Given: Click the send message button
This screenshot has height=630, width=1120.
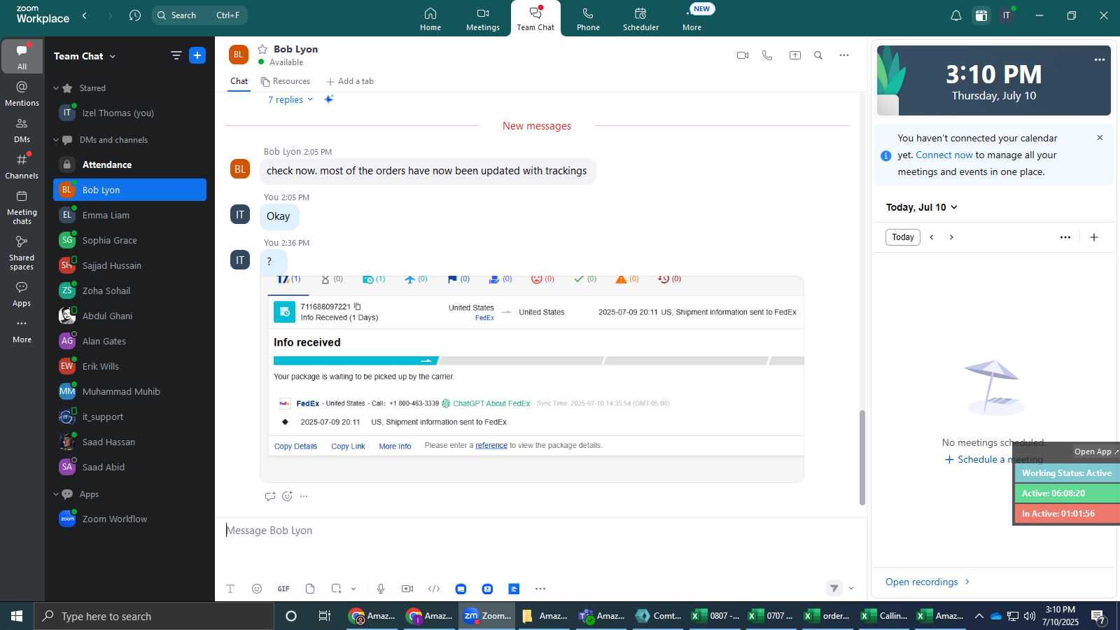Looking at the screenshot, I should coord(834,589).
